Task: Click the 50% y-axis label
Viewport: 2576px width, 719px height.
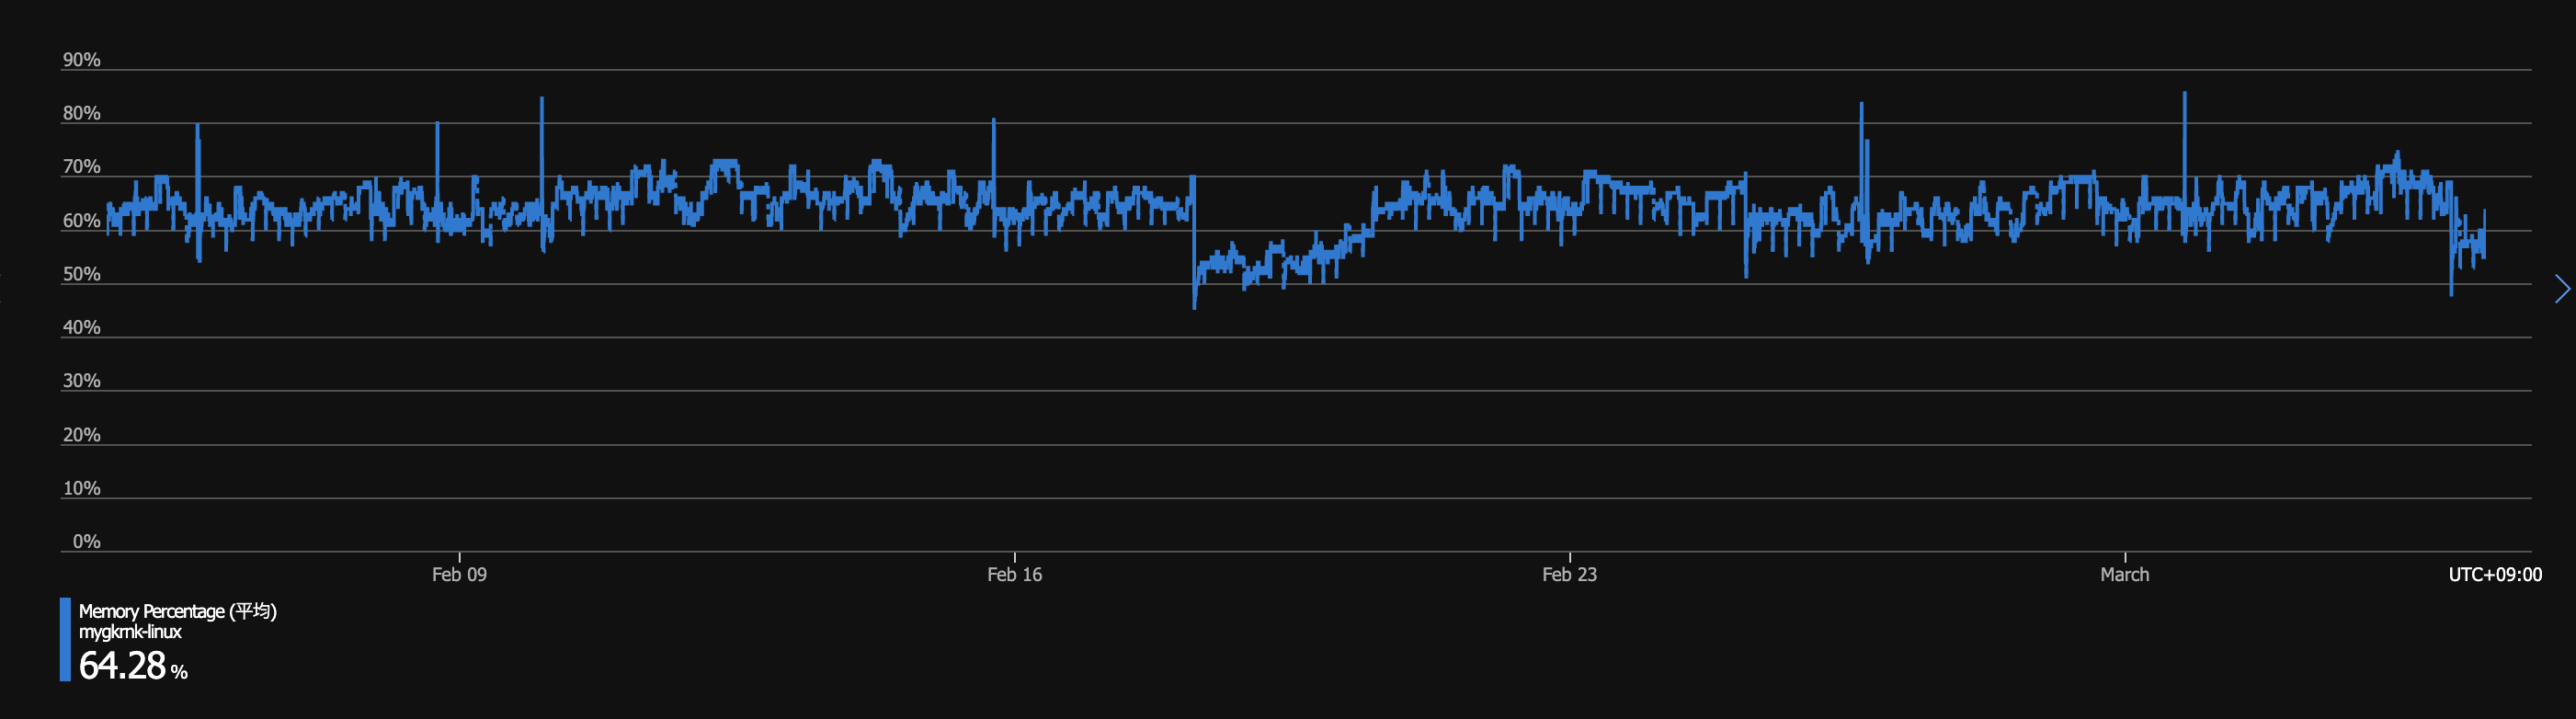Action: [82, 274]
